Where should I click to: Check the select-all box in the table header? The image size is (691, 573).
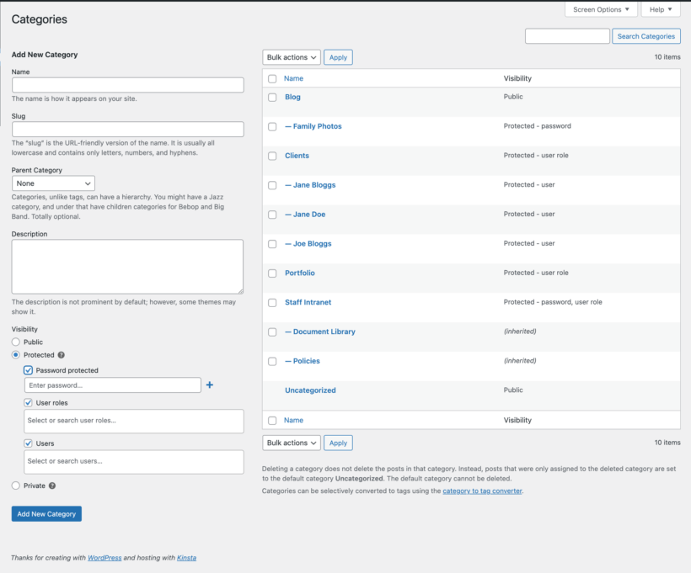point(271,78)
